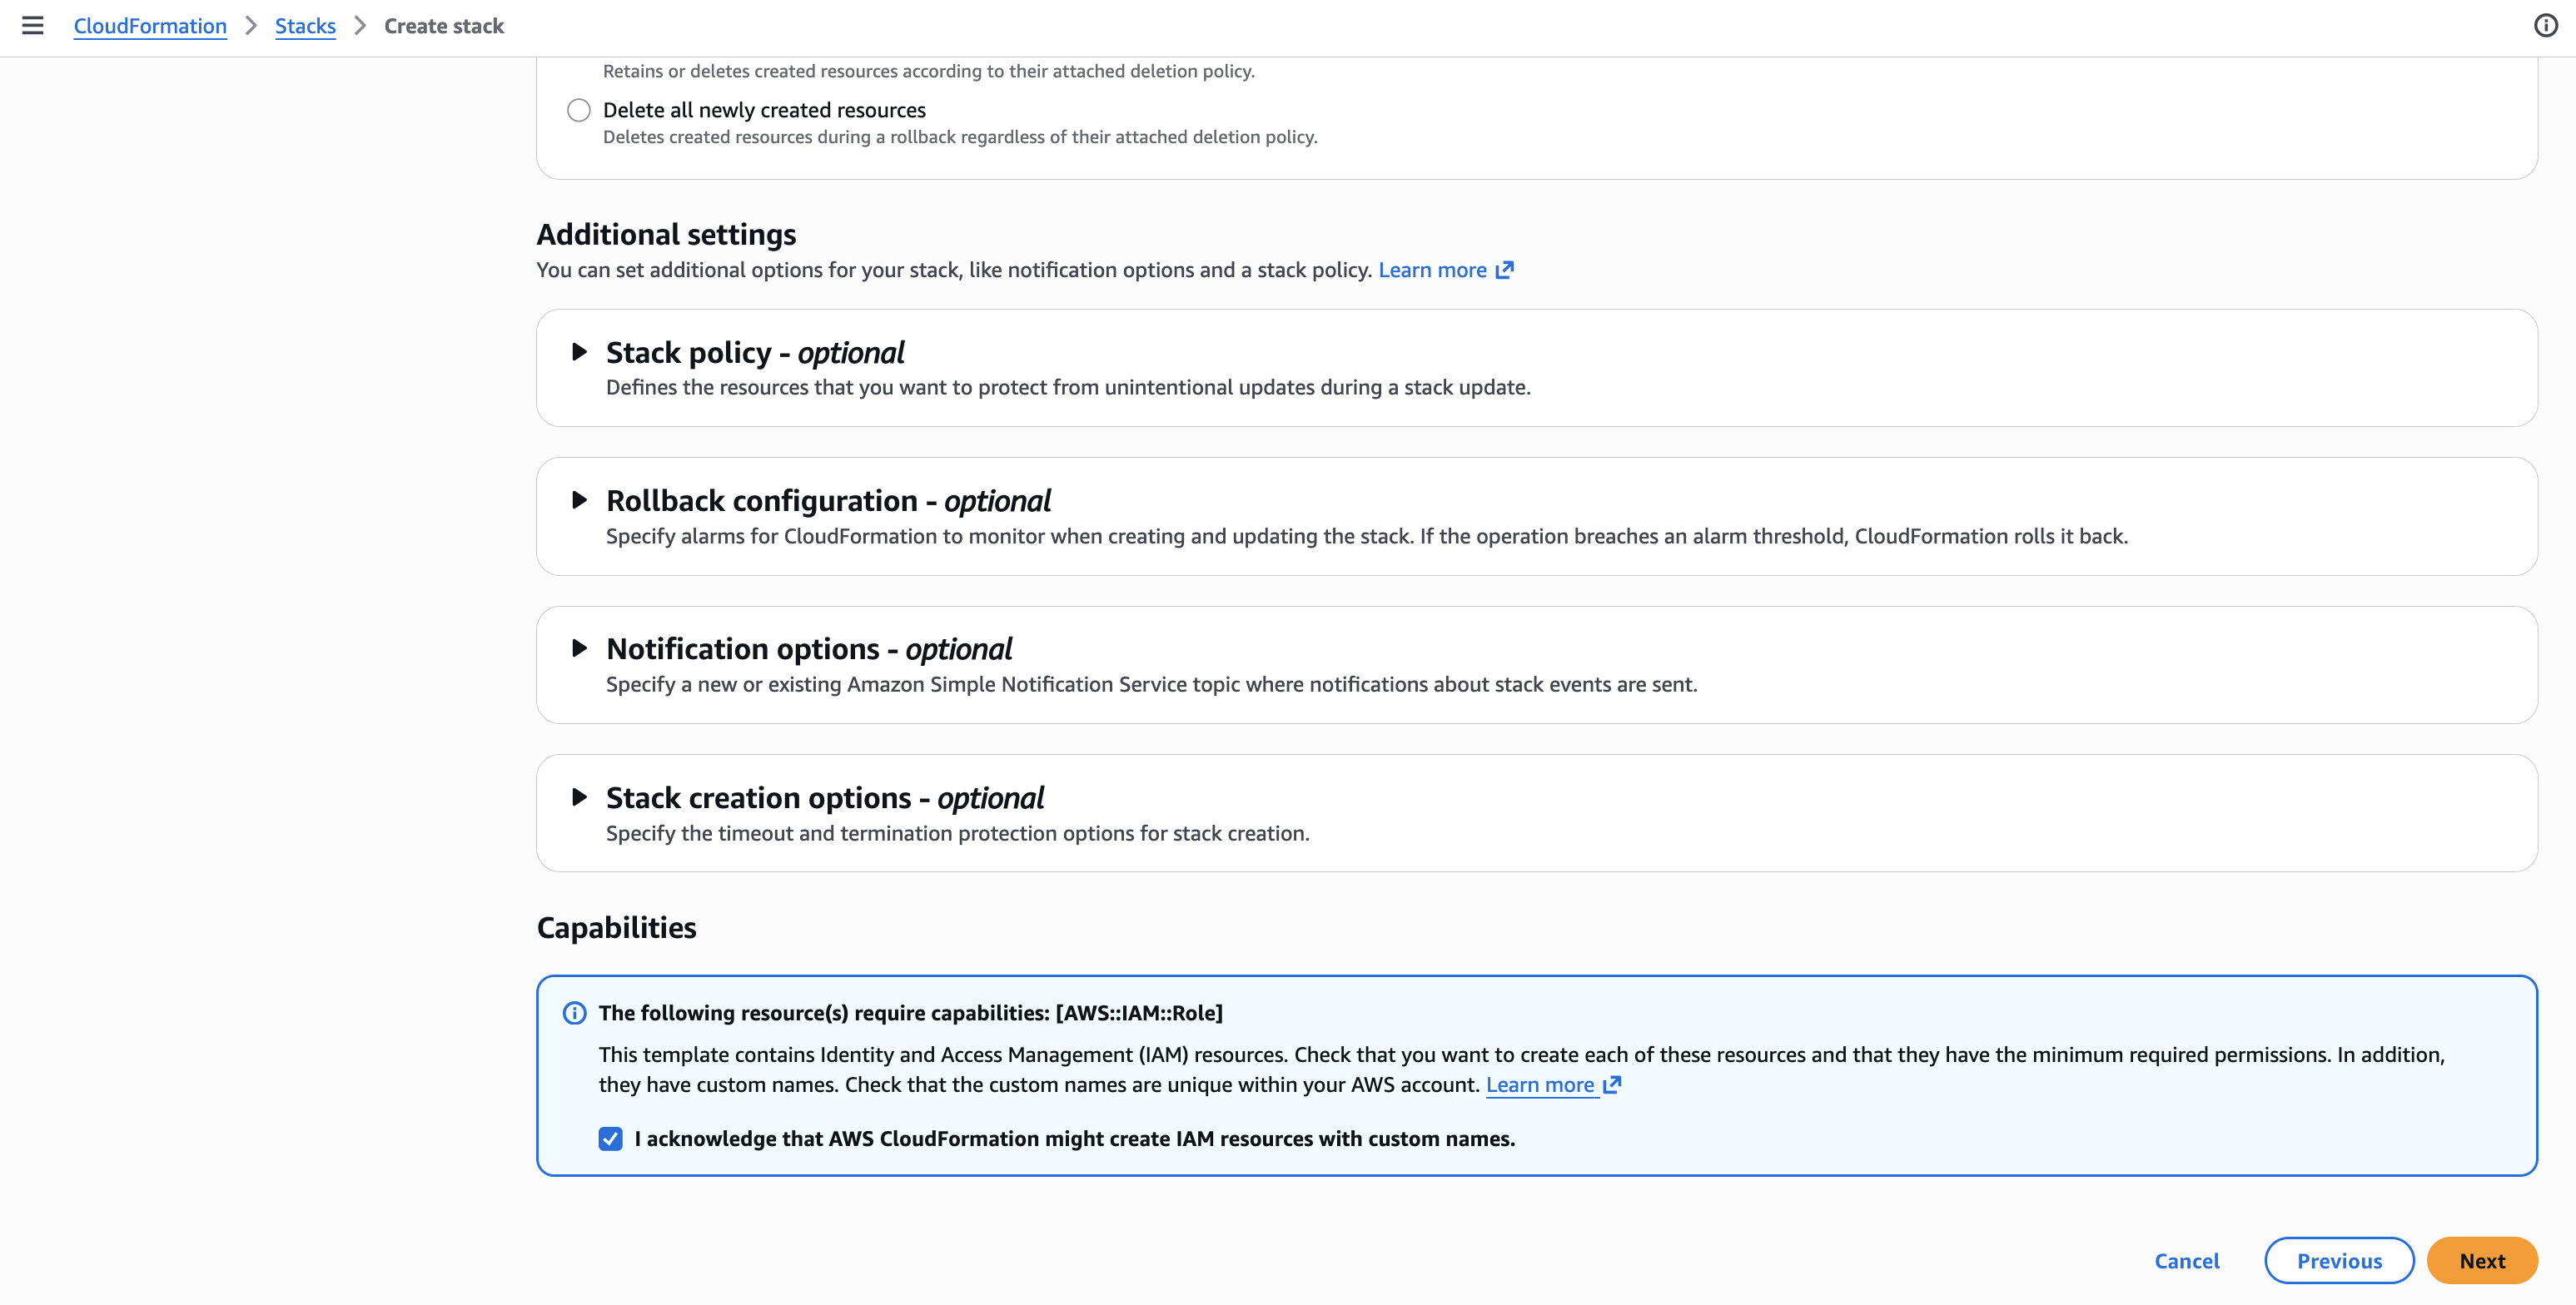The height and width of the screenshot is (1305, 2576).
Task: Click the Next button
Action: coord(2482,1260)
